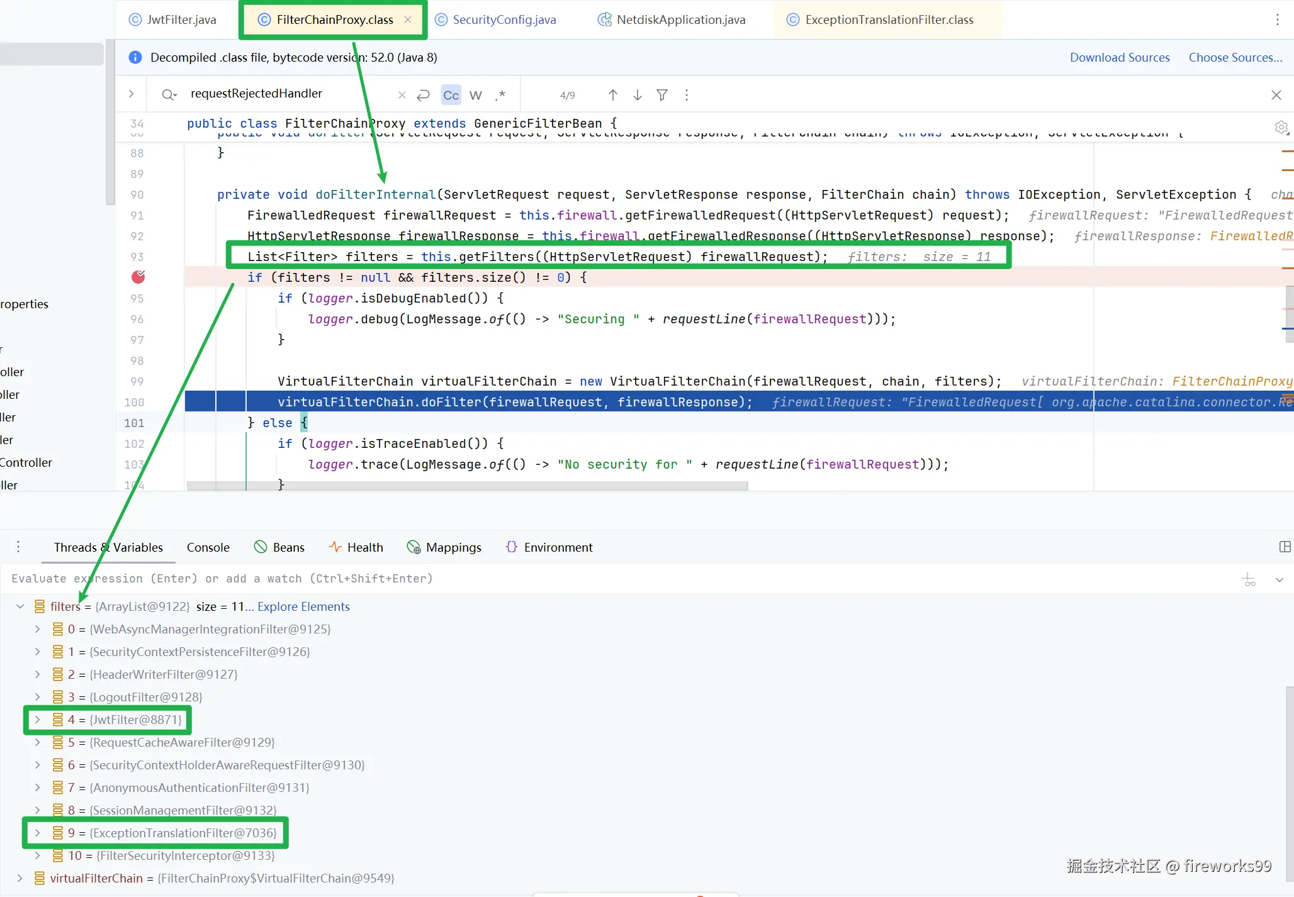Close the find bar
The height and width of the screenshot is (897, 1294).
1276,95
